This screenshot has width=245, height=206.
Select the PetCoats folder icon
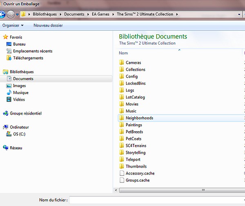(122, 139)
